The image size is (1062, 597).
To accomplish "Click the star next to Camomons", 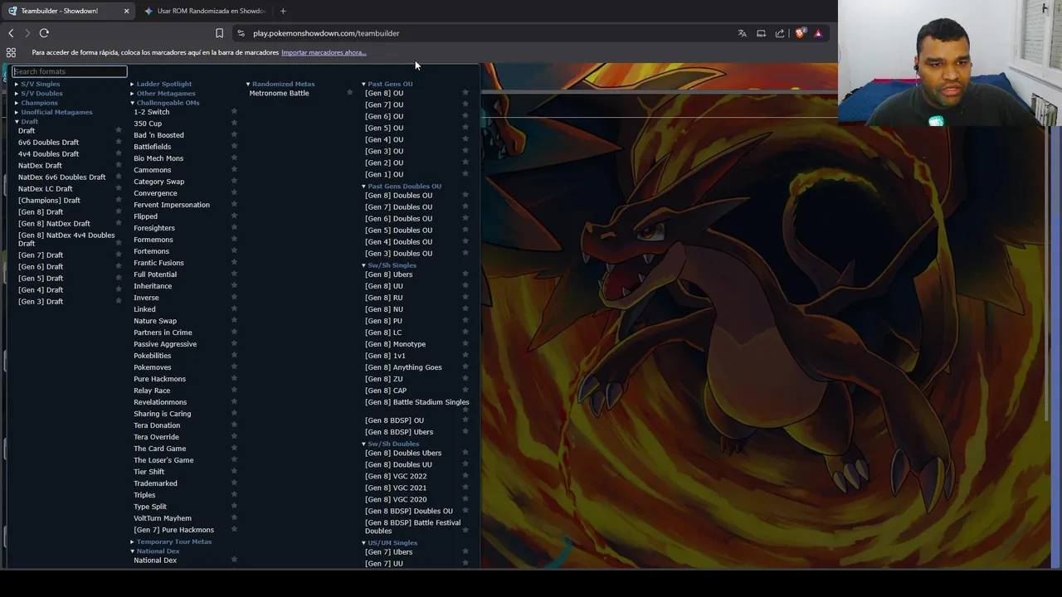I will click(234, 169).
